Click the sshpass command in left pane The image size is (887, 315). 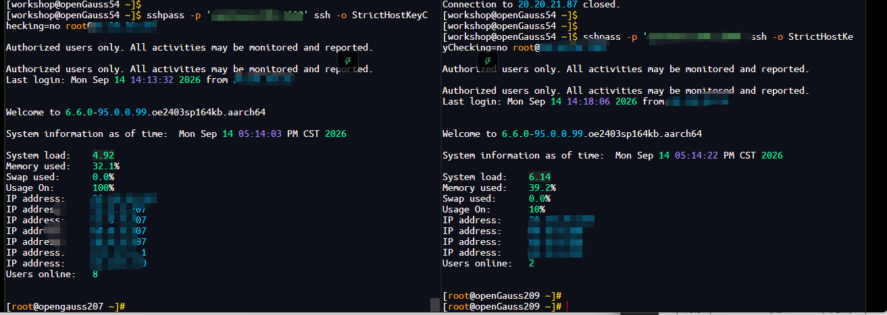click(x=286, y=15)
